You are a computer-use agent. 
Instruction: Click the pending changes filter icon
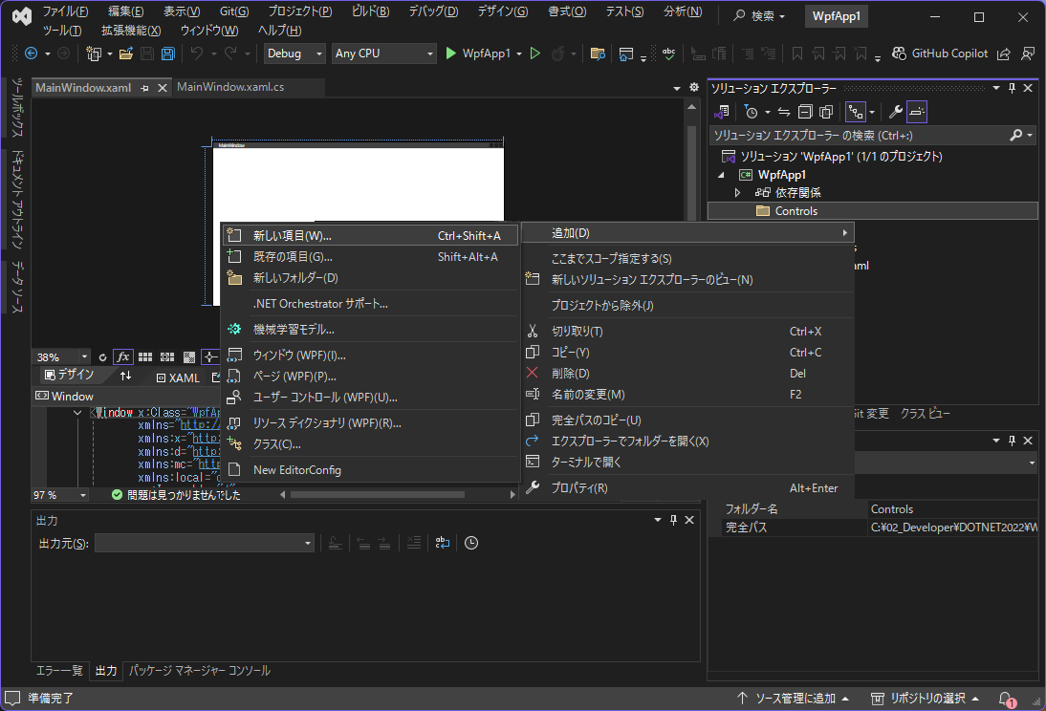coord(752,112)
